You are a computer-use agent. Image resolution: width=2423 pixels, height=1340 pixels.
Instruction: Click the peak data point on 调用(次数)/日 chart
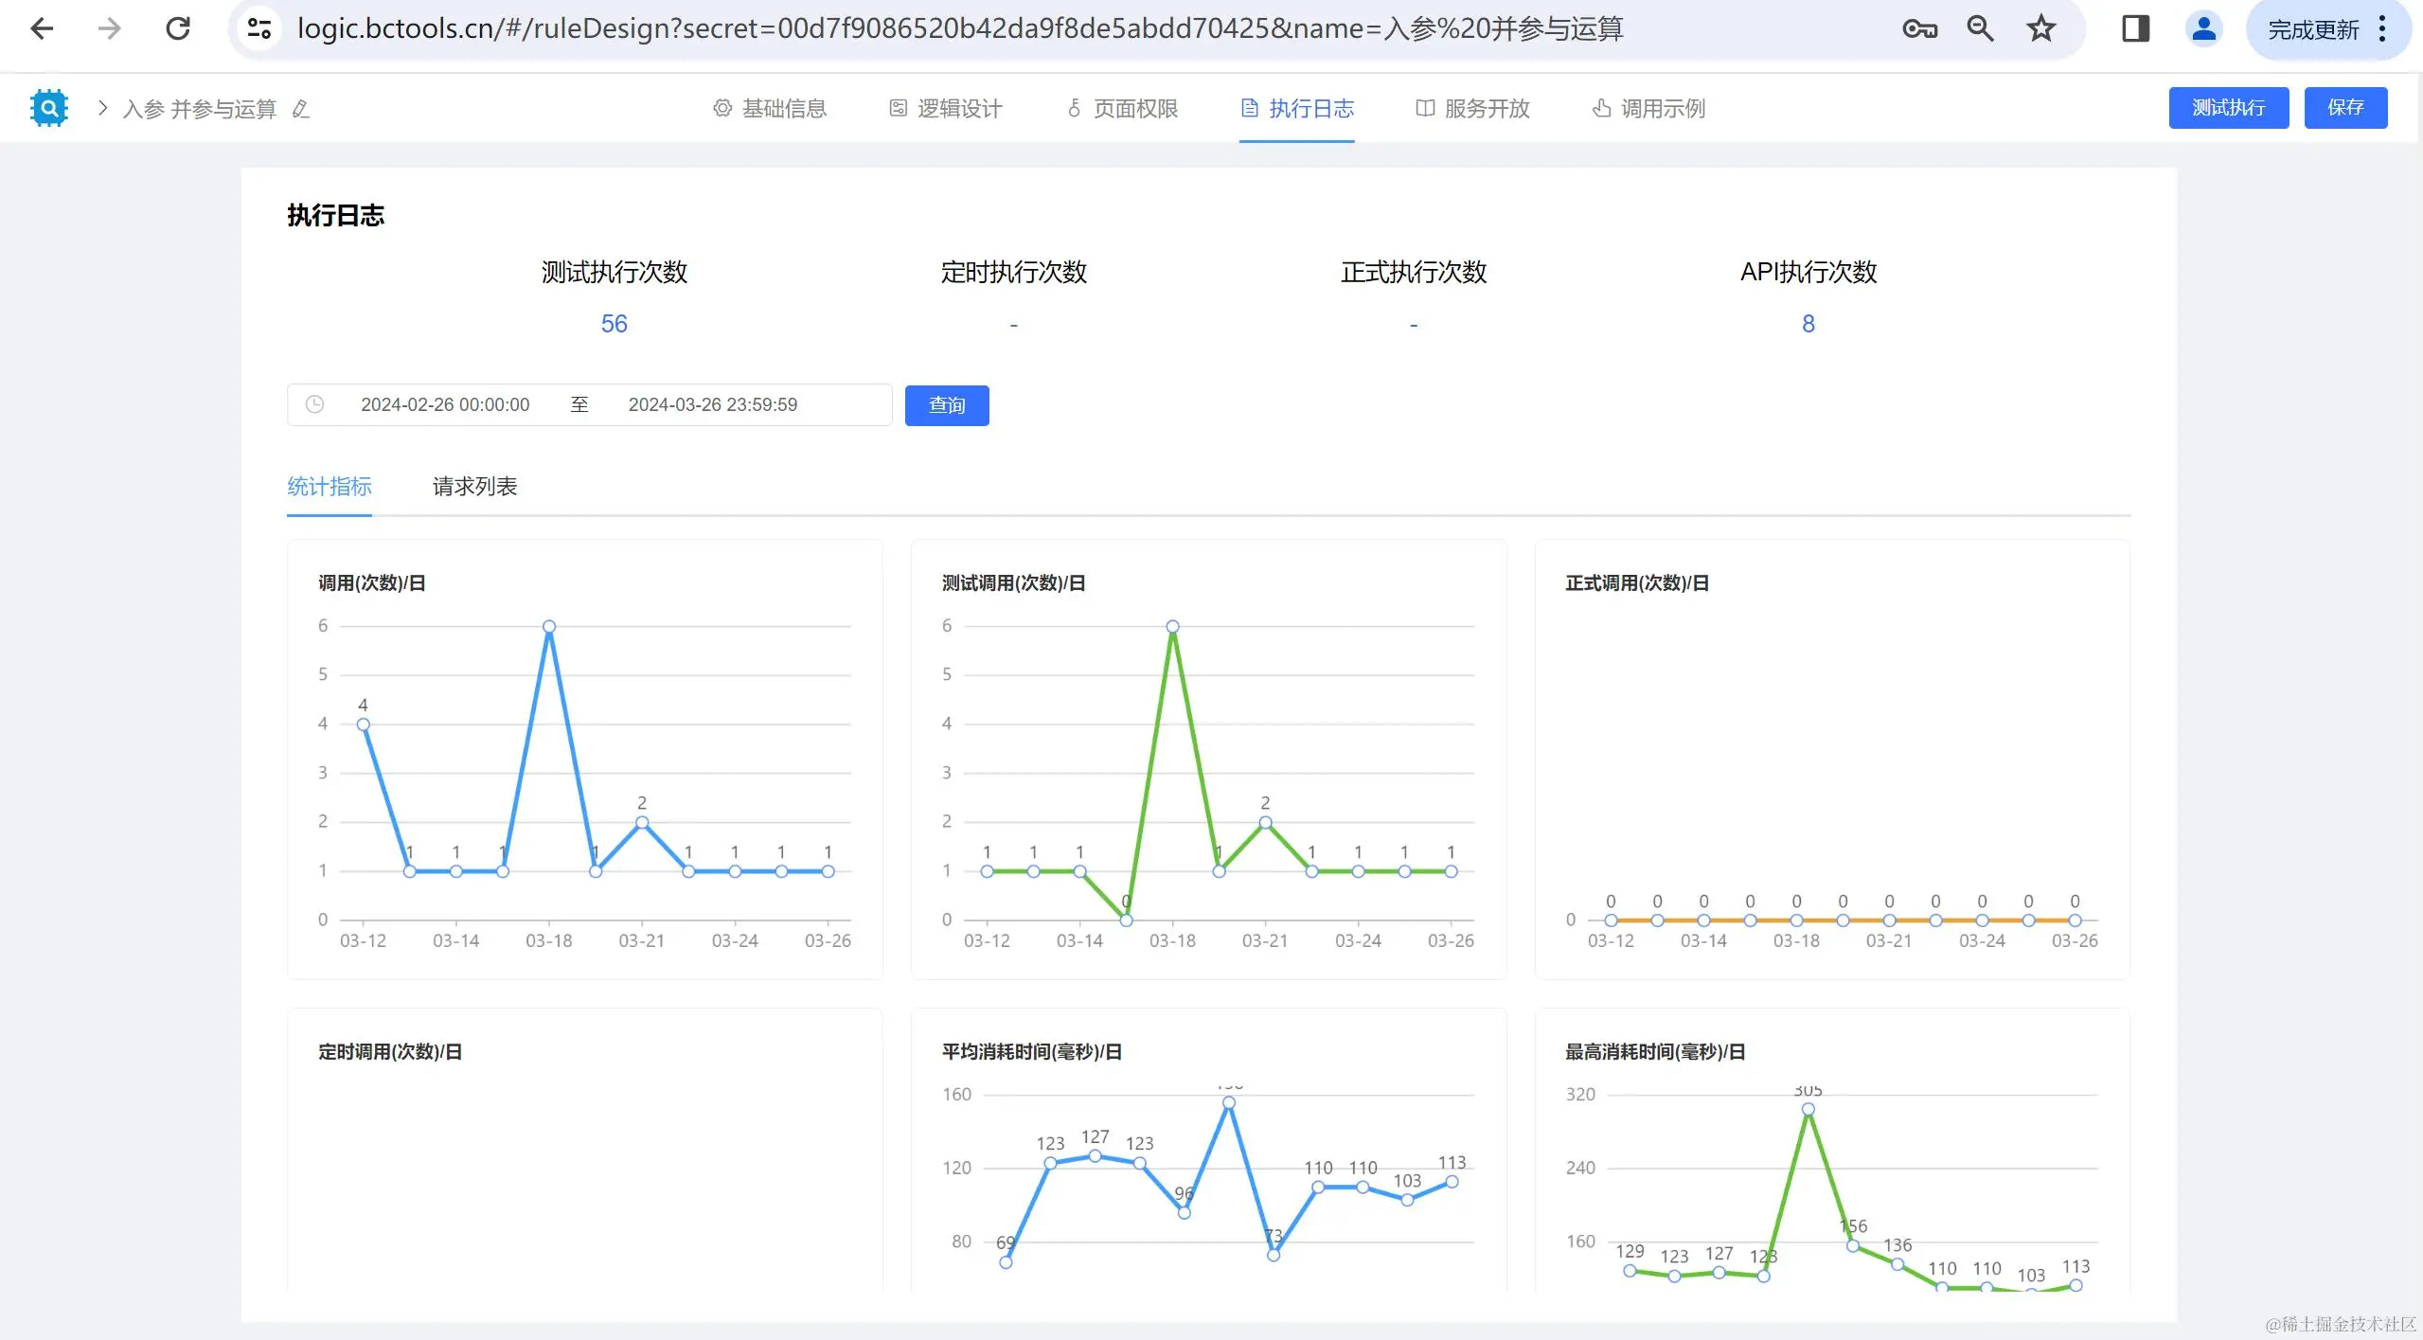(x=549, y=626)
